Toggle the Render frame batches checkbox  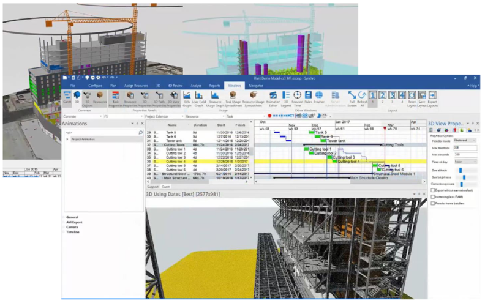[434, 203]
